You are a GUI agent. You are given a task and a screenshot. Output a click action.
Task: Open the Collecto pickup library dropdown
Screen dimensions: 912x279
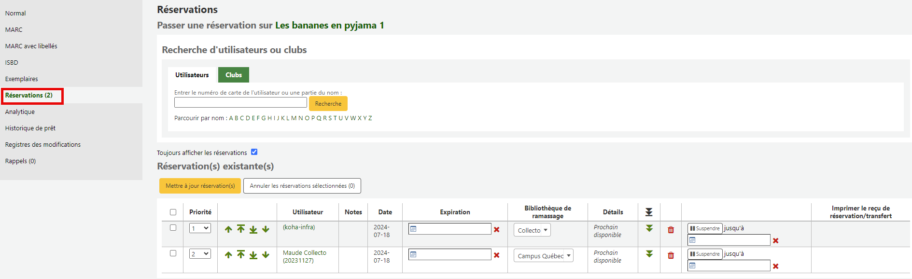(x=532, y=230)
